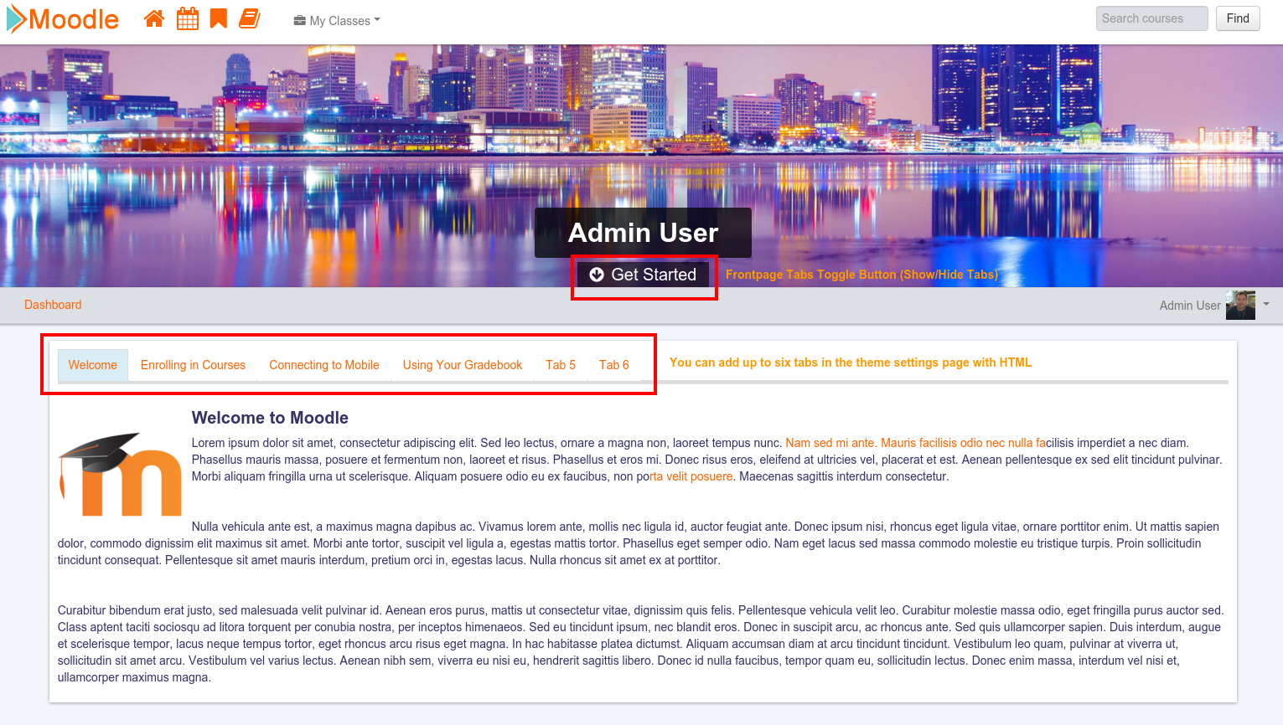Switch to Enrolling in Courses tab
Viewport: 1283px width, 725px height.
click(193, 365)
